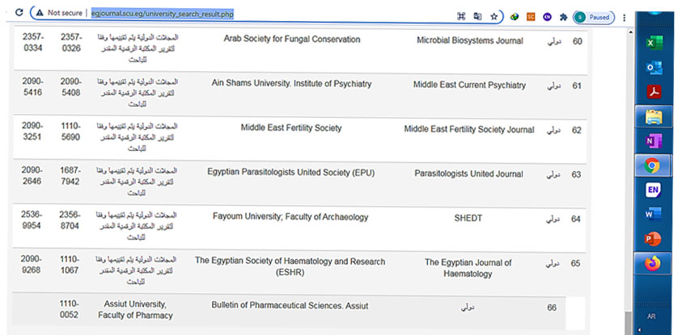This screenshot has height=335, width=678.
Task: Select Middle East Fertility Society Journal cell
Action: click(469, 129)
